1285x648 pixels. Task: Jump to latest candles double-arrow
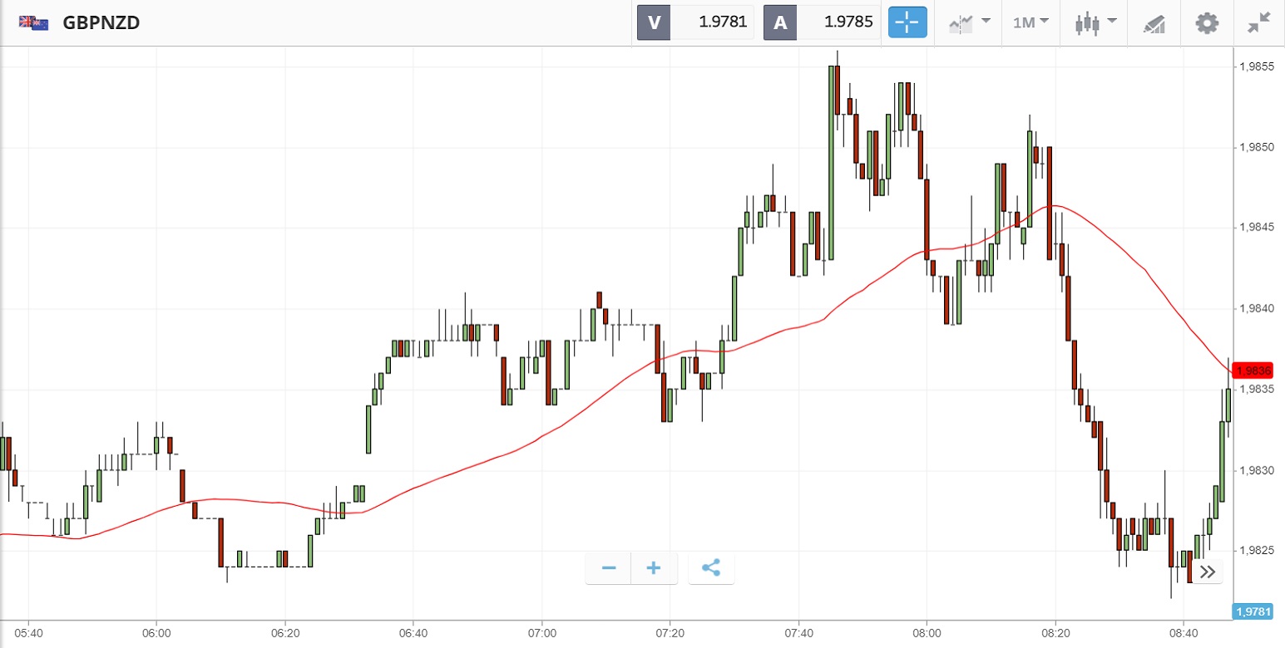(x=1208, y=572)
